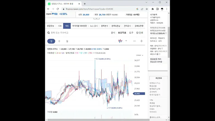Click the browser forward arrow

coord(53,9)
